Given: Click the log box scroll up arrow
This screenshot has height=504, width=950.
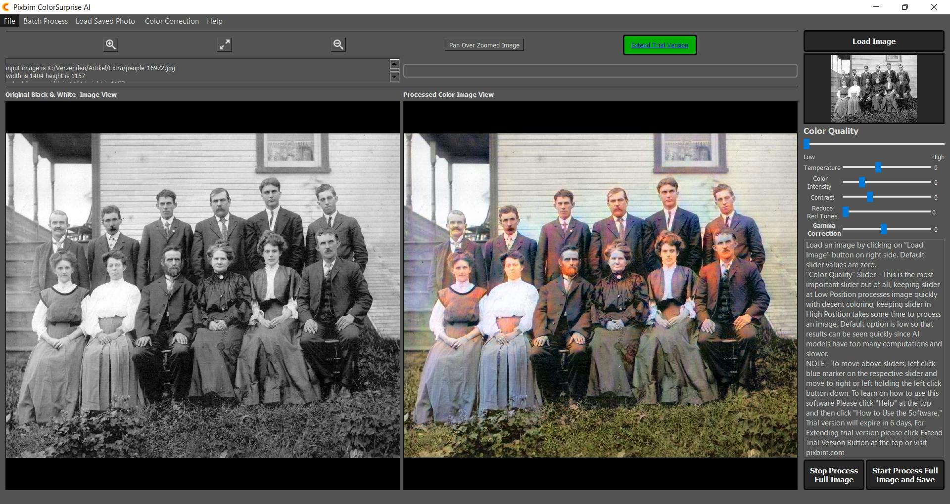Looking at the screenshot, I should tap(394, 64).
